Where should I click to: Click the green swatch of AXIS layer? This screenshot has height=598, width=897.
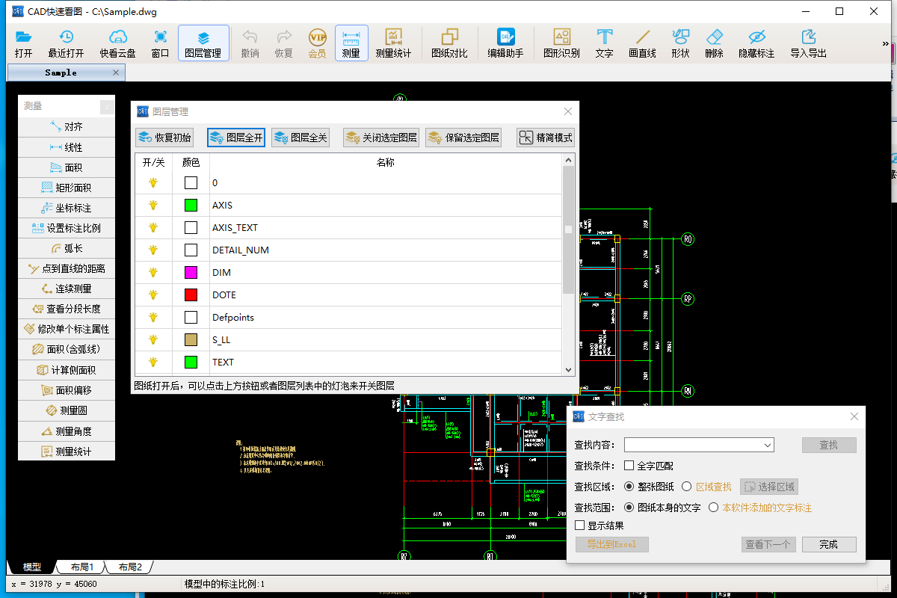point(191,205)
